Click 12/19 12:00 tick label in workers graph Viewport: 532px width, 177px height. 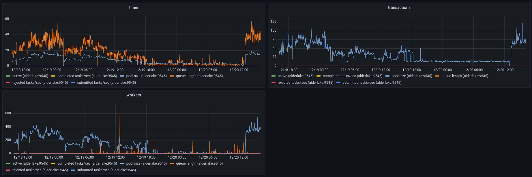tap(115, 157)
